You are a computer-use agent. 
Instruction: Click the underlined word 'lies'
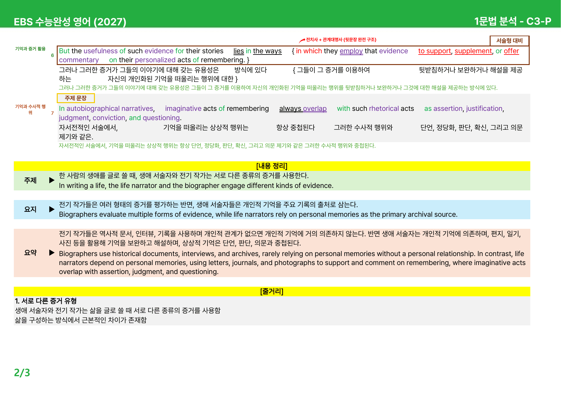[x=239, y=51]
